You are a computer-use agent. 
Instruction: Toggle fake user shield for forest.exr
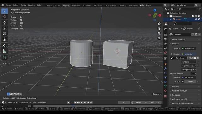coord(188,58)
